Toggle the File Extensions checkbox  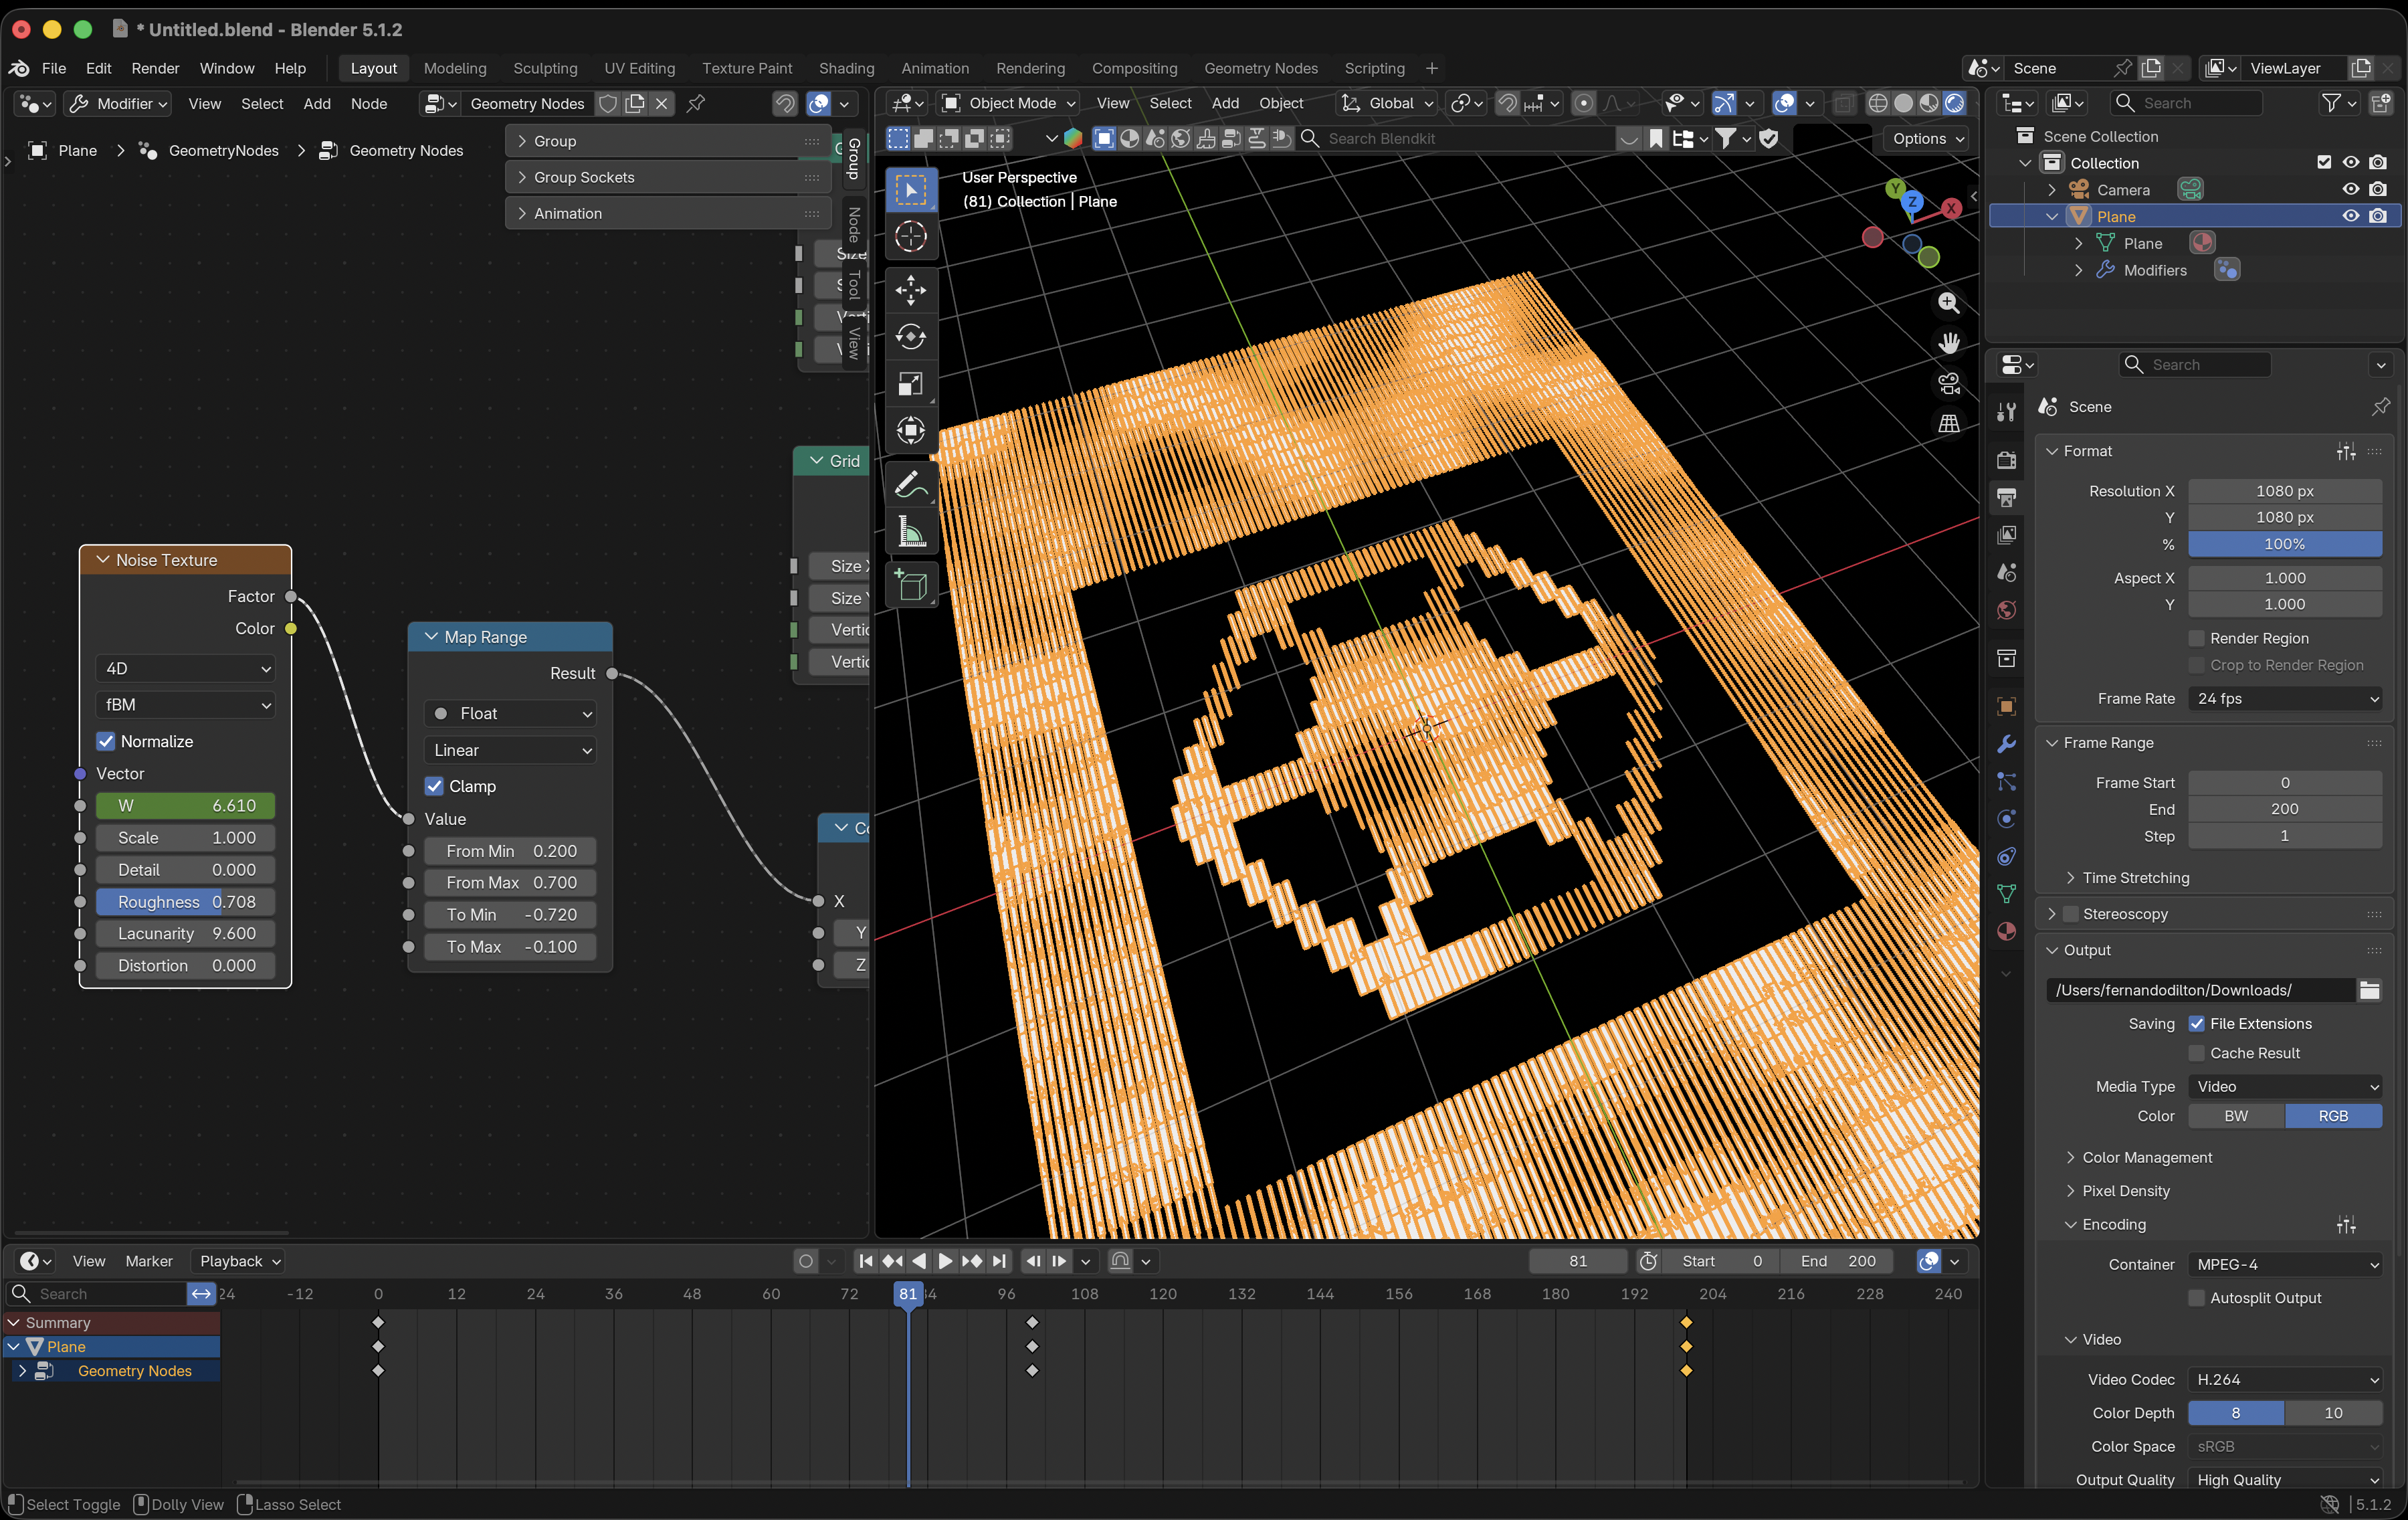tap(2197, 1023)
